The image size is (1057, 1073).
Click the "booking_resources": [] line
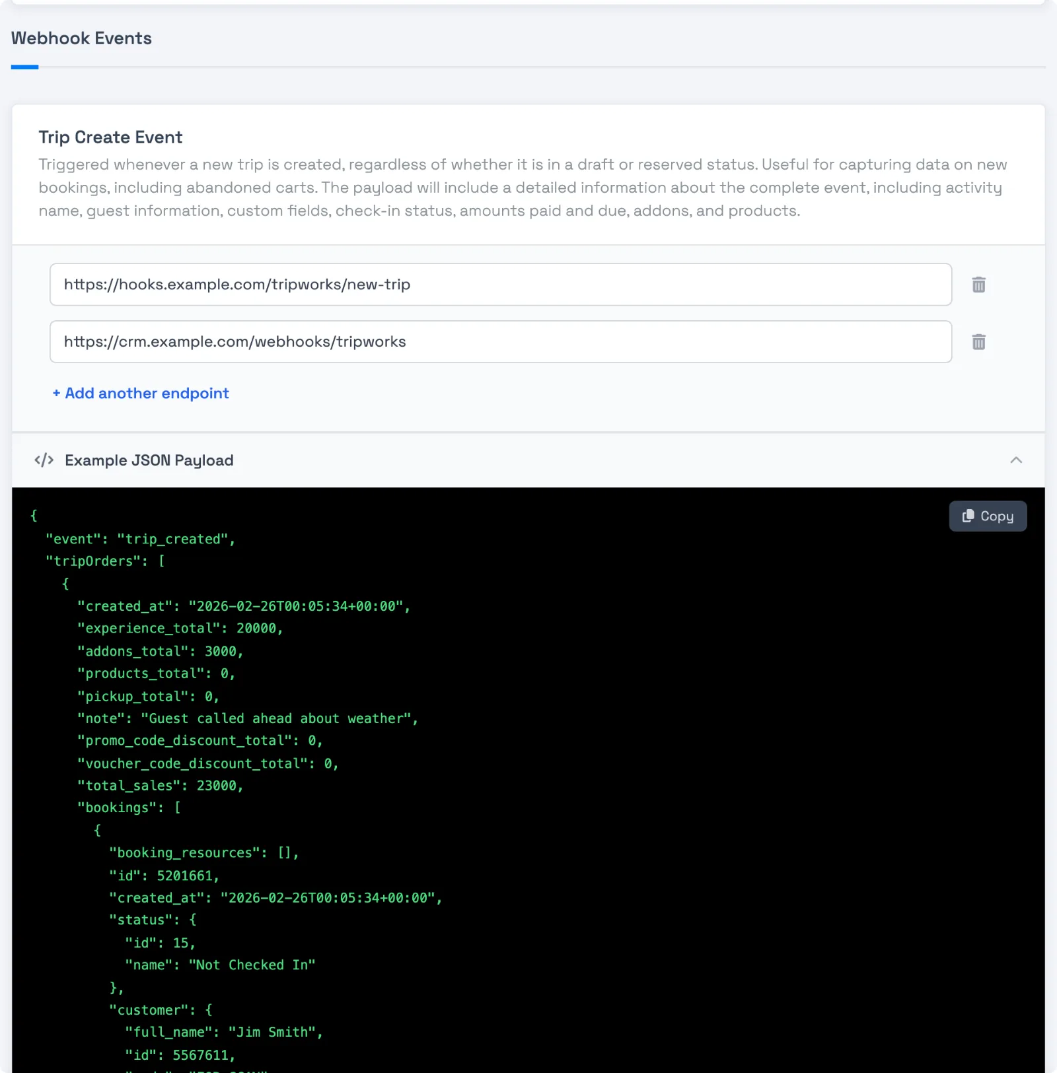point(204,853)
